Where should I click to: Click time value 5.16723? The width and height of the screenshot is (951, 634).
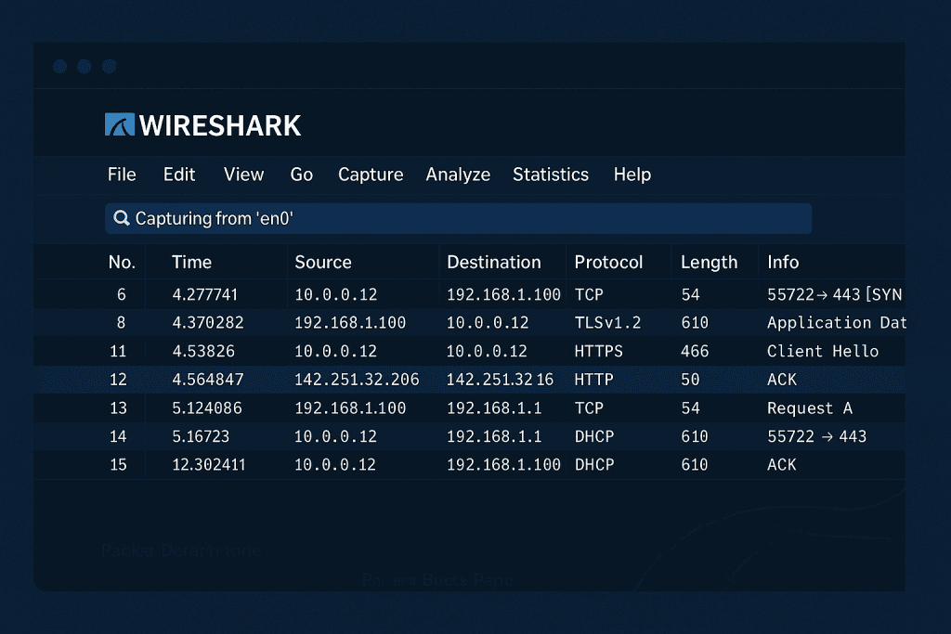click(201, 436)
